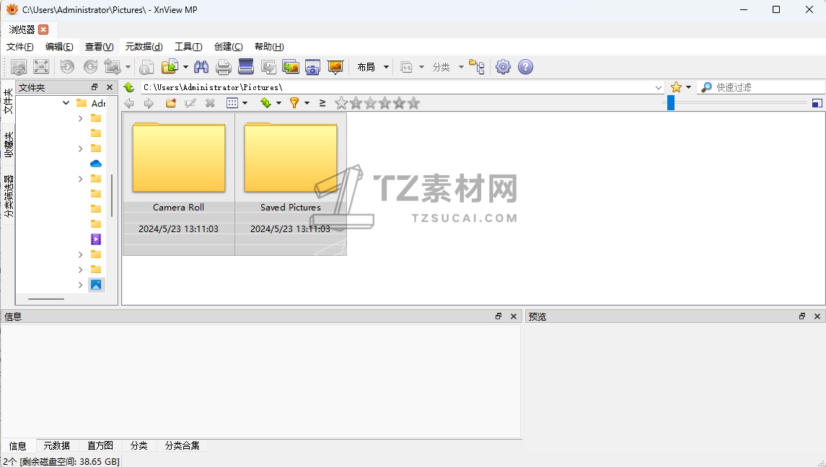826x467 pixels.
Task: Expand the address path history dropdown
Action: click(659, 87)
